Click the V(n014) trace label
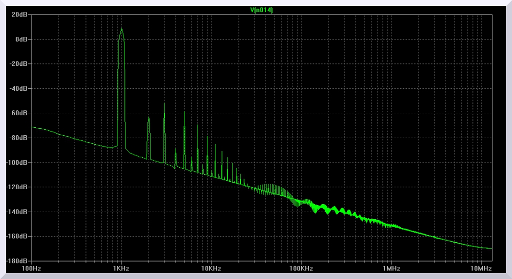The height and width of the screenshot is (279, 512). tap(261, 9)
